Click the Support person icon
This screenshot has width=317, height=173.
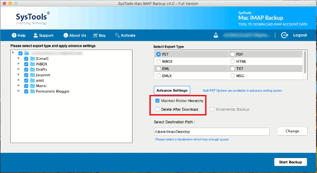coord(36,36)
